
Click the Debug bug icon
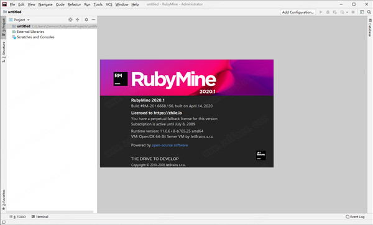pos(328,12)
